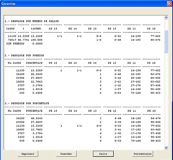
Task: Click 'No.CASOS' header in premios section
Action: coord(14,63)
